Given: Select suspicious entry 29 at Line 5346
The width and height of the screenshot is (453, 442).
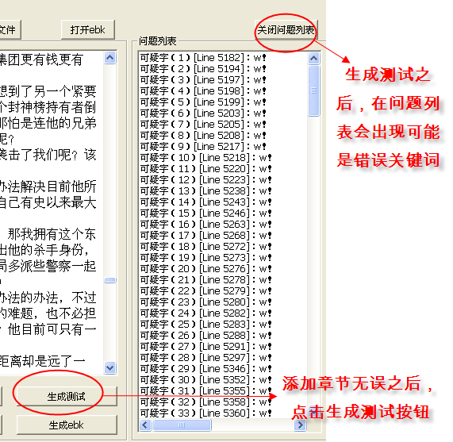Looking at the screenshot, I should 206,369.
